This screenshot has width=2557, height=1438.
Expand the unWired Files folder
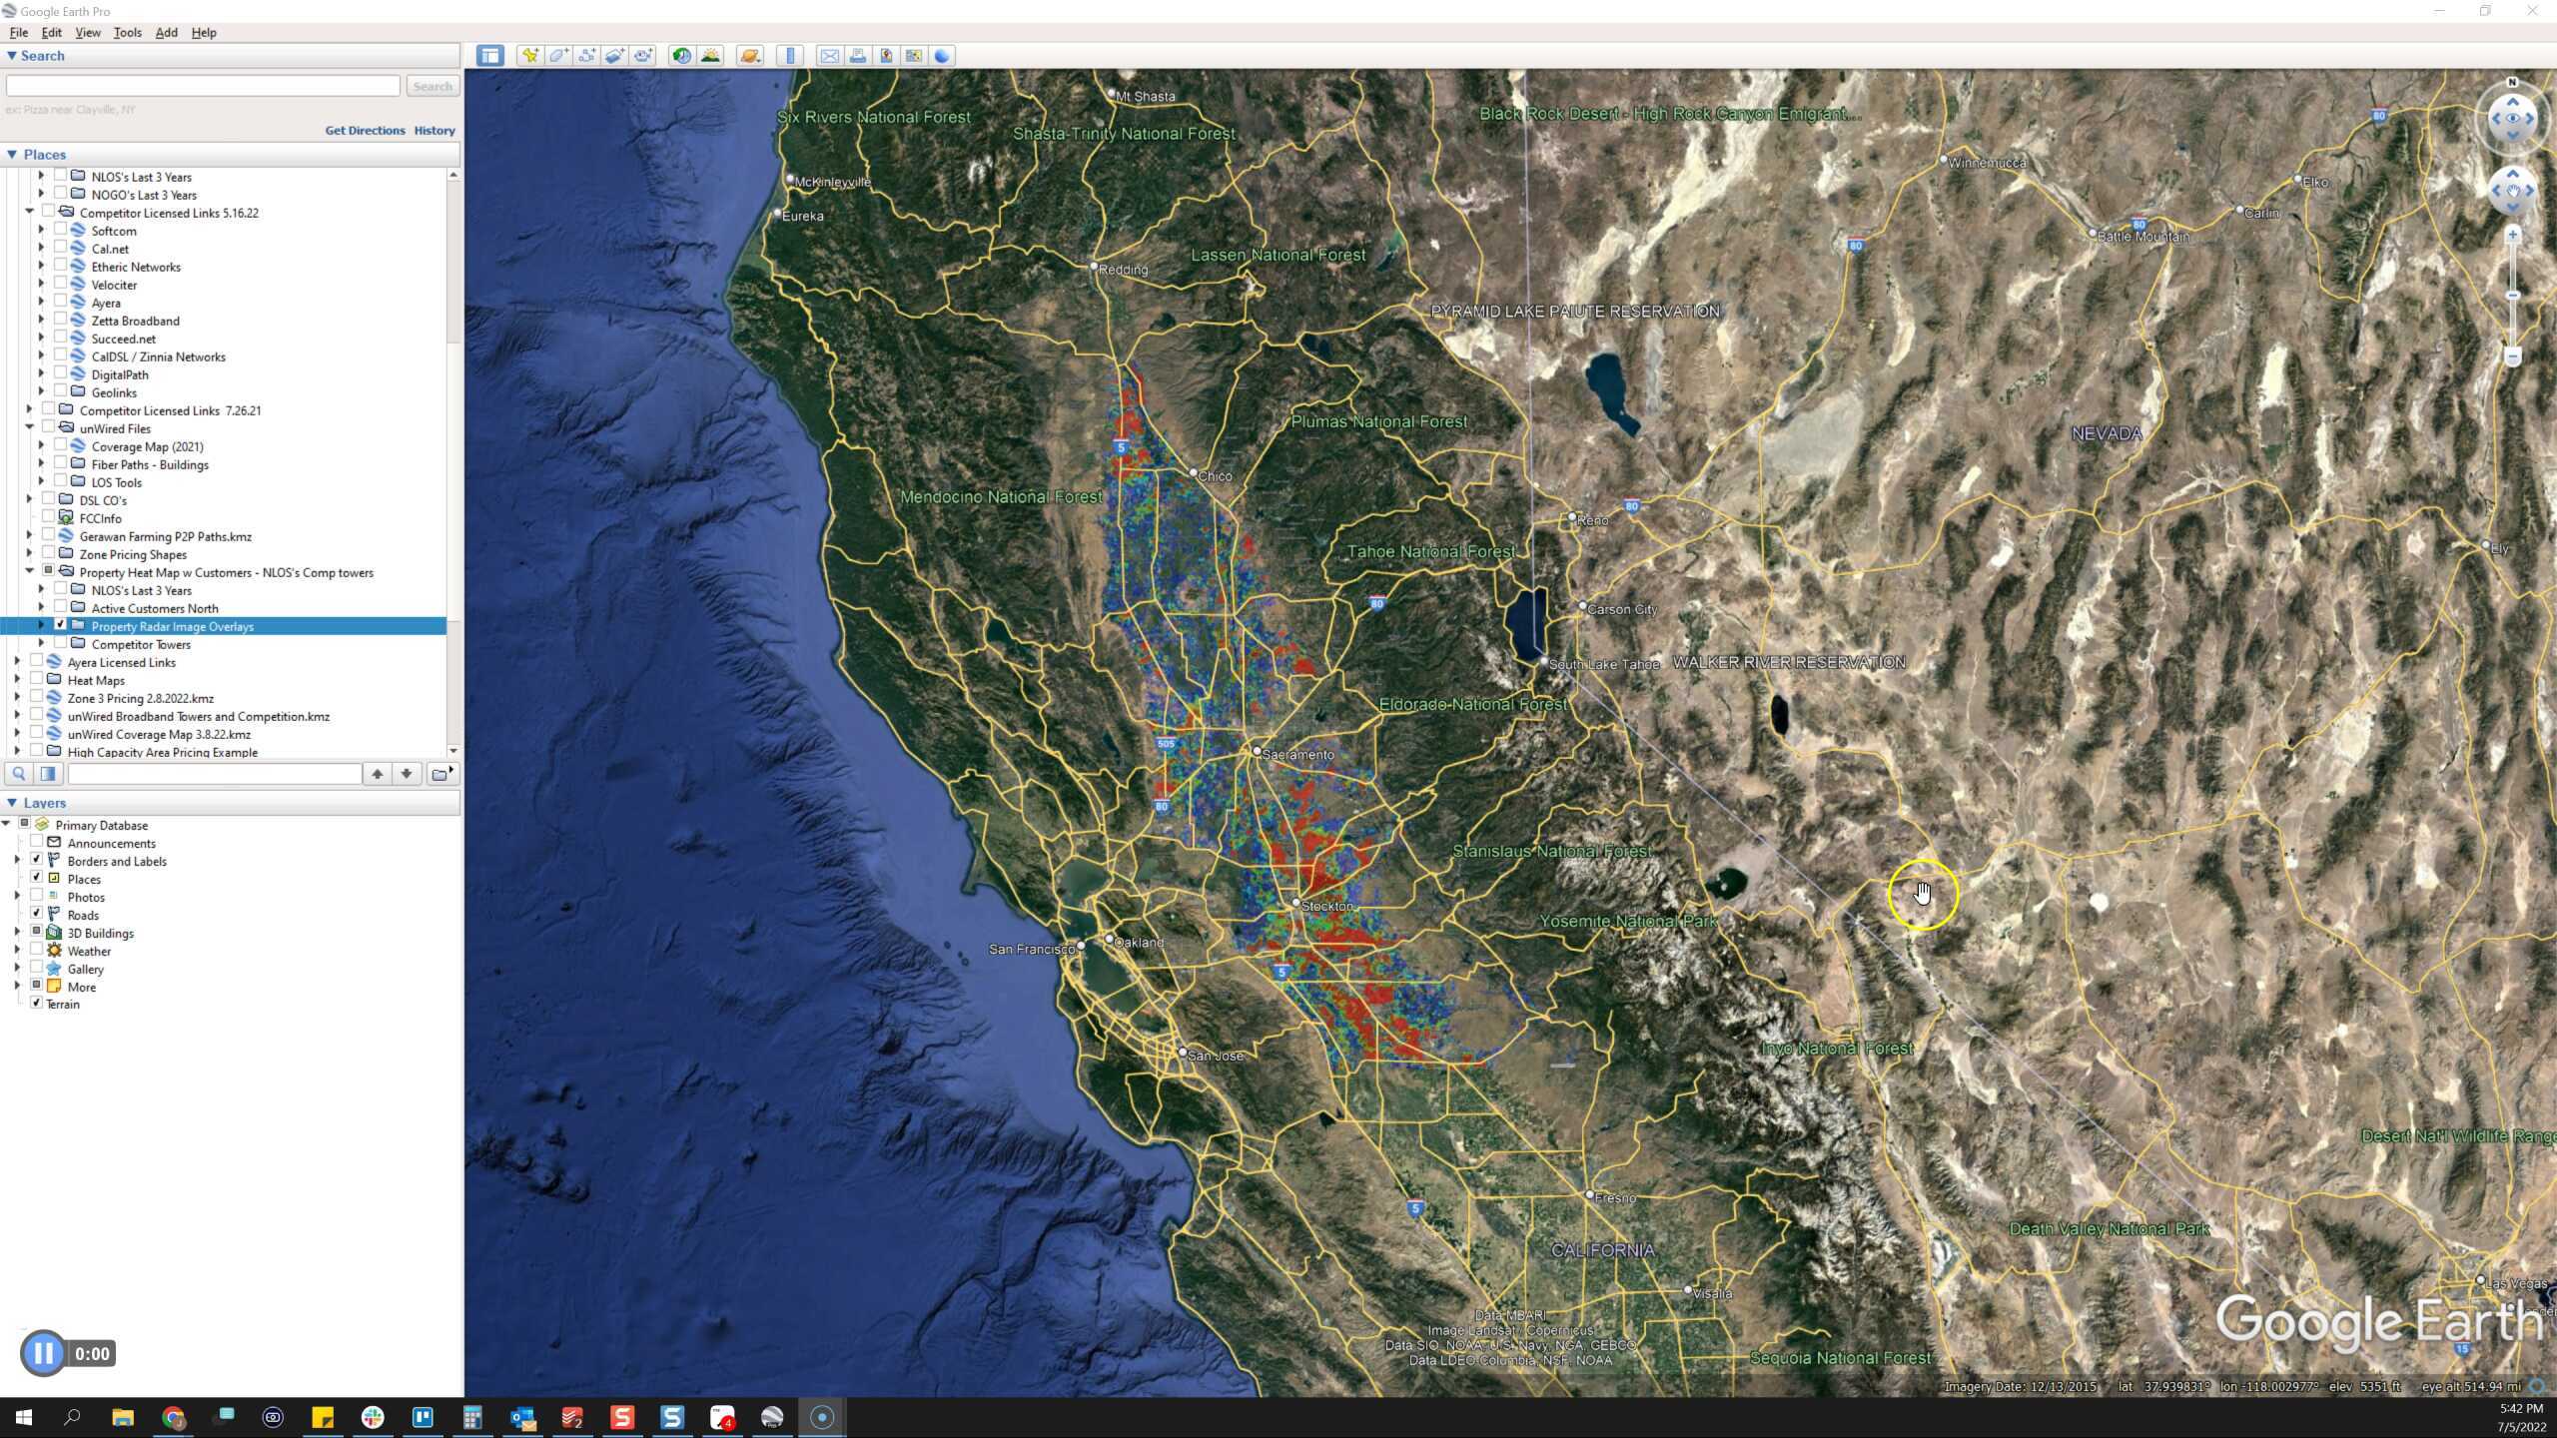[30, 428]
